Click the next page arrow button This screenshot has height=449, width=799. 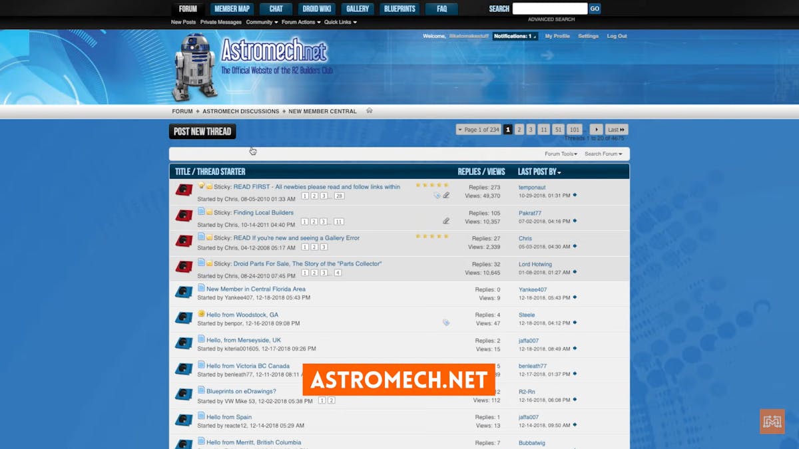(x=596, y=130)
